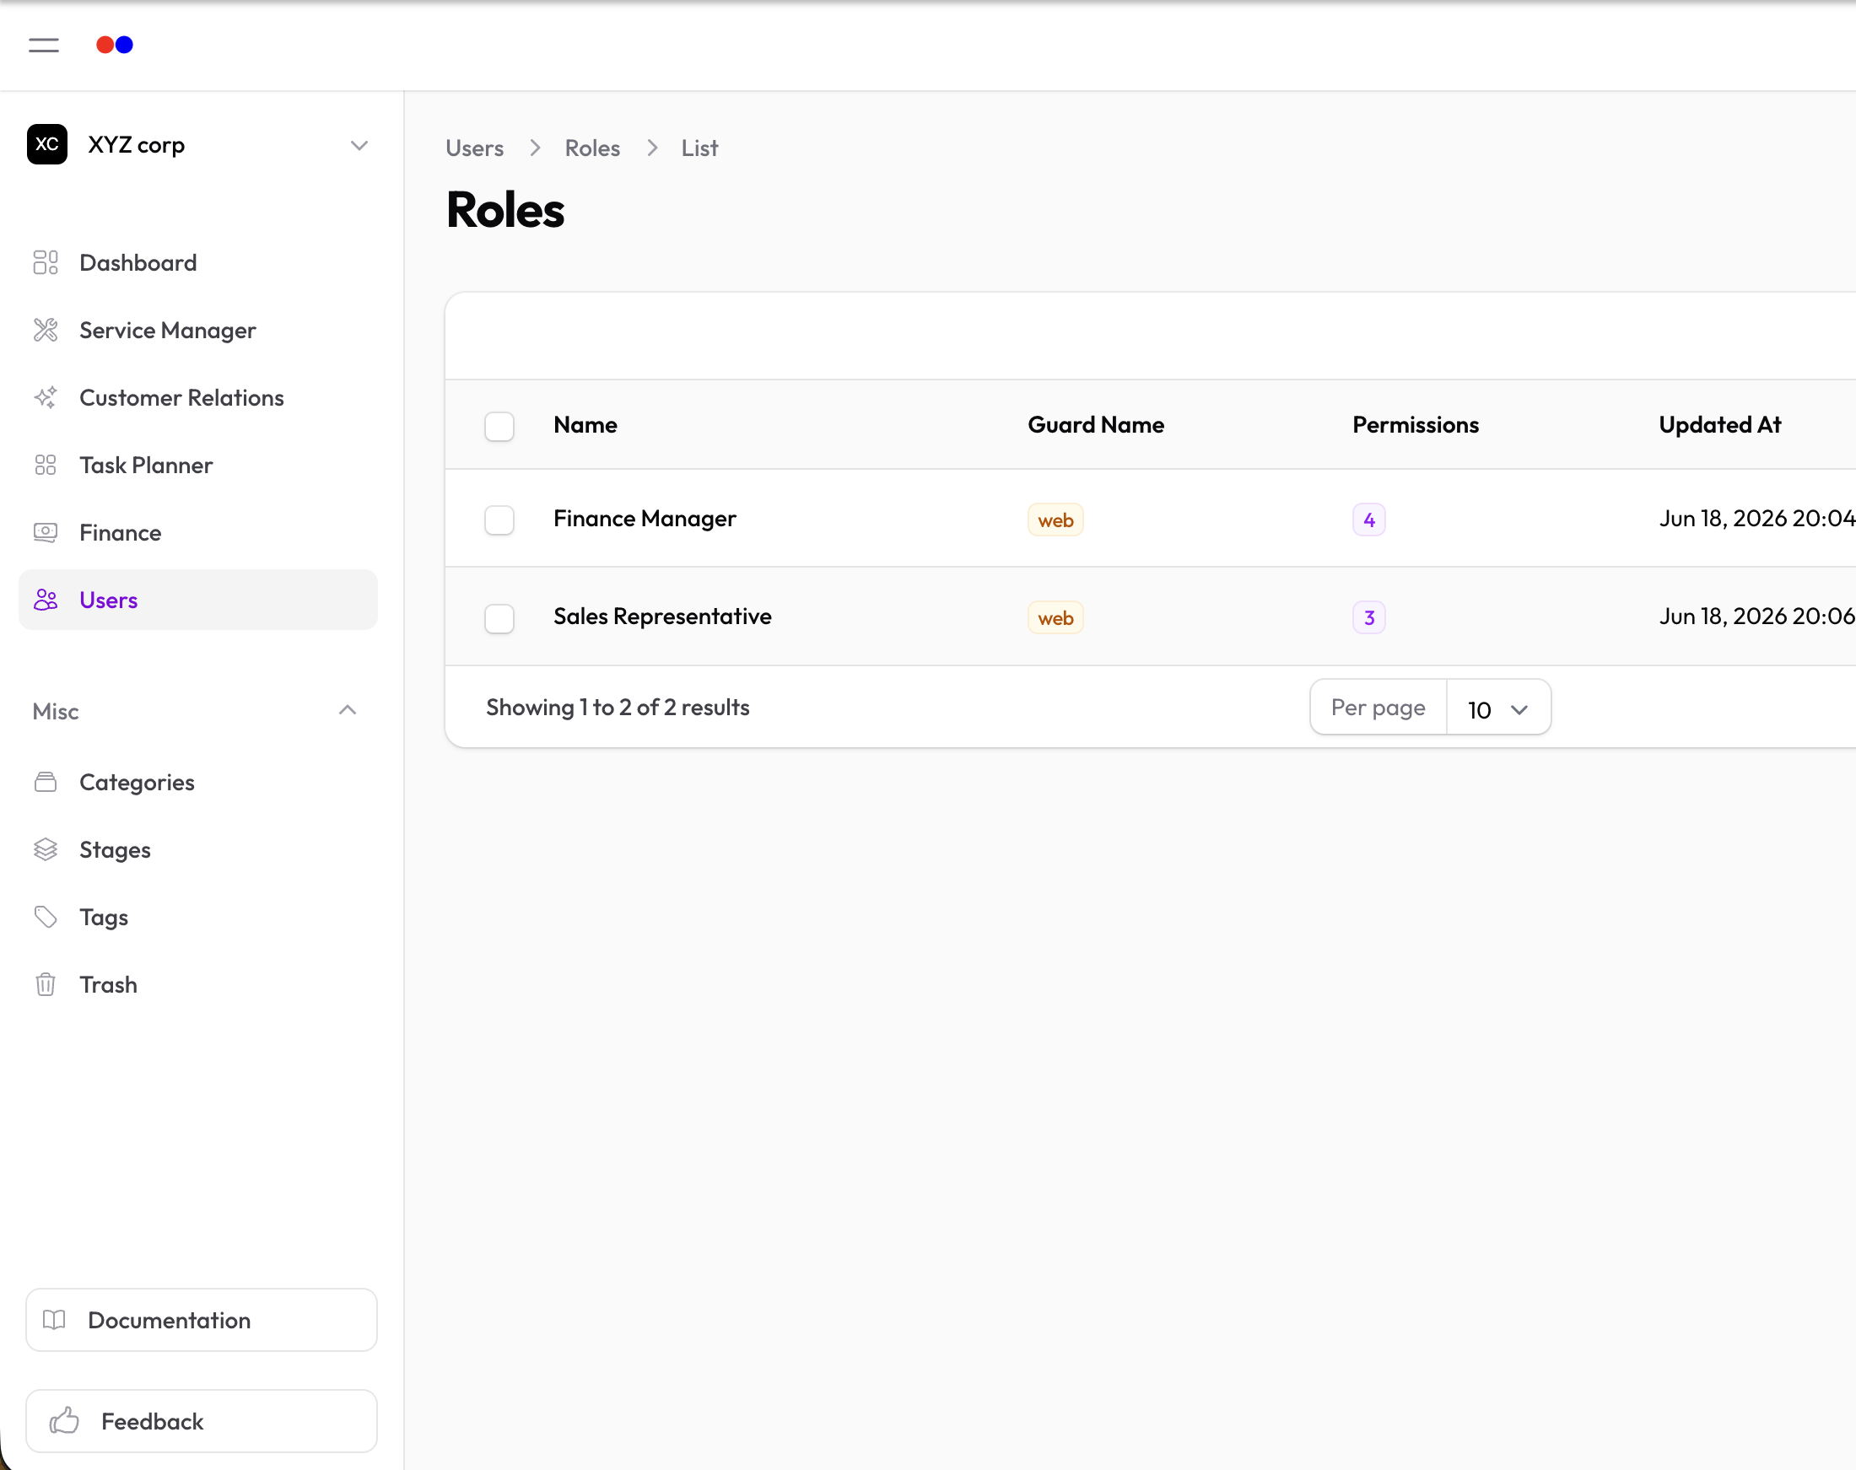Collapse the Misc section chevron
This screenshot has height=1470, width=1856.
pos(348,710)
